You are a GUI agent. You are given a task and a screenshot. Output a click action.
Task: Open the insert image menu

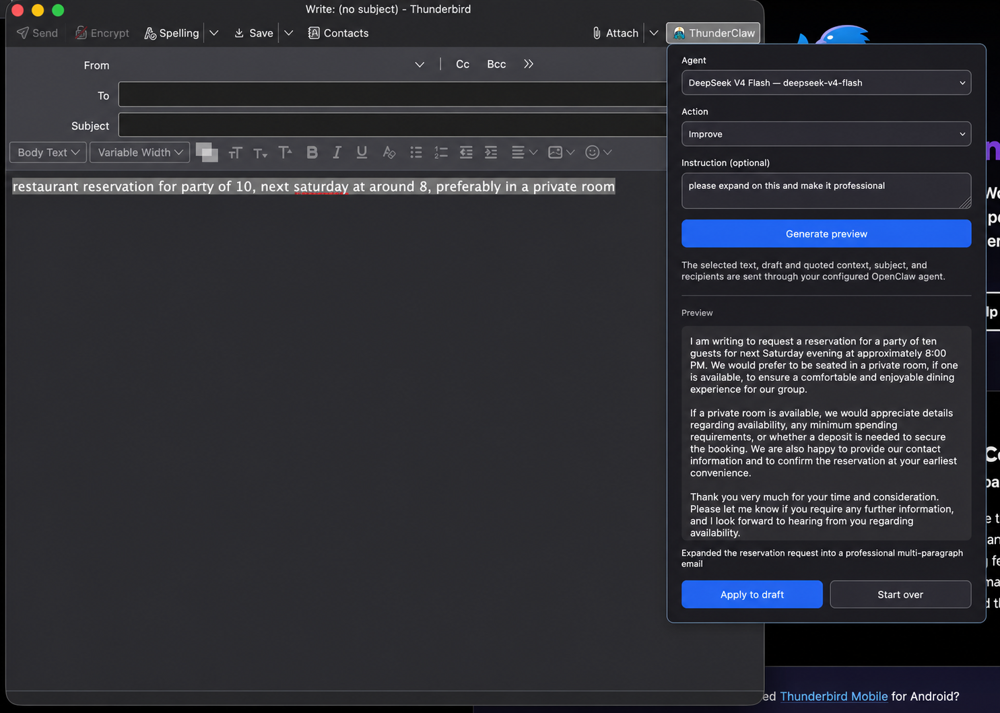tap(561, 153)
